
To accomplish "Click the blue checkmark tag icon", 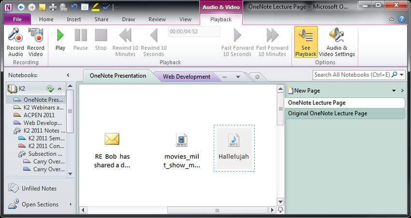I will point(106,7).
